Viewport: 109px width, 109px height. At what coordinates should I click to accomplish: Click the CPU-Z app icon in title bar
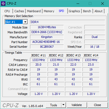click(3, 4)
